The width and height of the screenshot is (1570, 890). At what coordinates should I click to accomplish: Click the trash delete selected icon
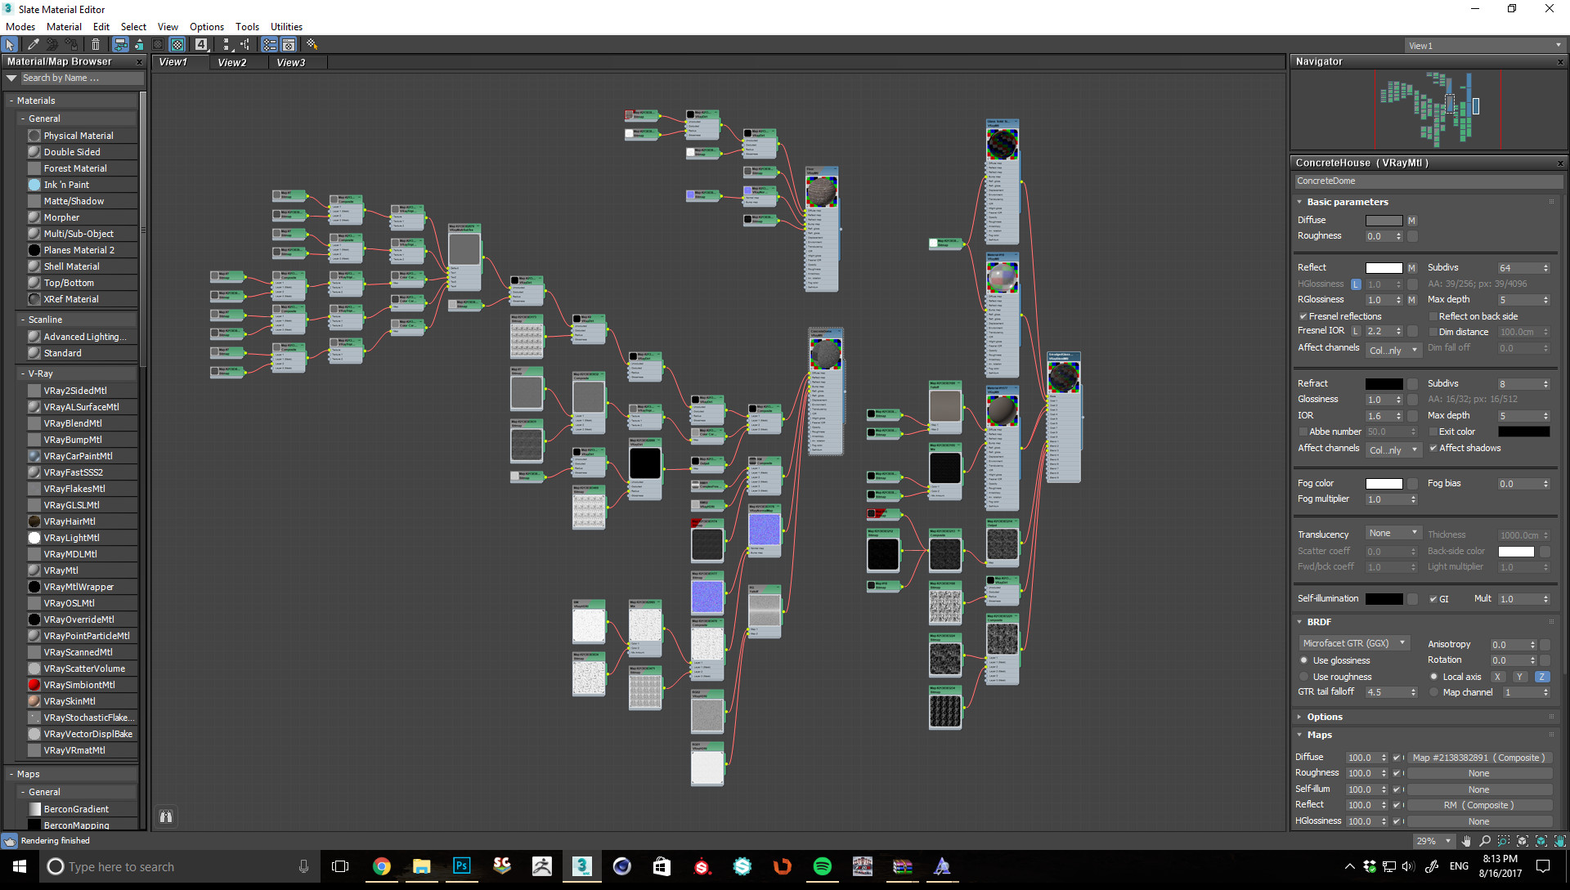click(x=96, y=44)
